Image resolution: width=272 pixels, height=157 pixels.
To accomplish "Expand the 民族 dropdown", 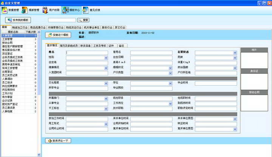I will click(235, 58).
